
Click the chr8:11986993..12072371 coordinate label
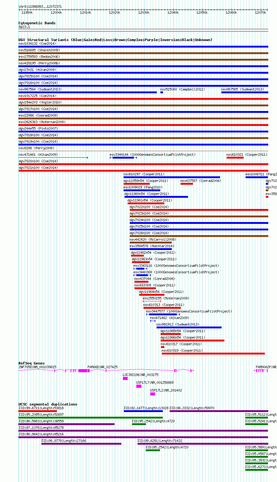[40, 7]
